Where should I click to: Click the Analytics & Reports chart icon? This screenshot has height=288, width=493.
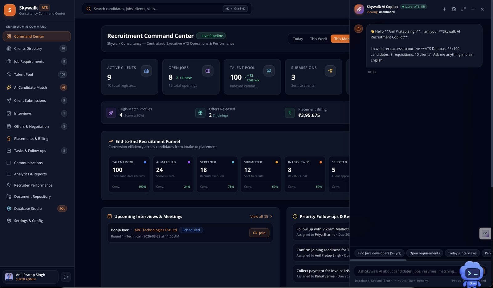coord(9,174)
